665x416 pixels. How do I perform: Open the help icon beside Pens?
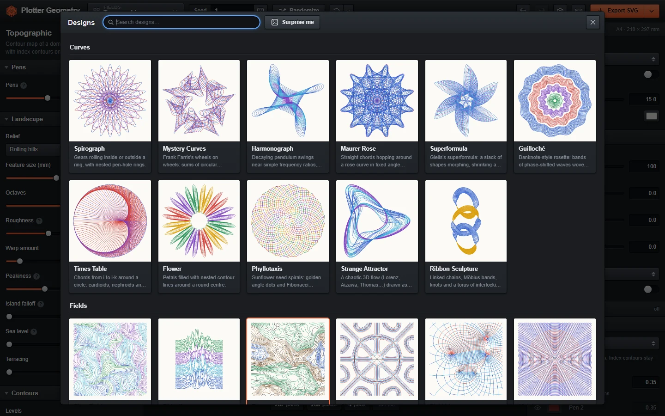point(24,86)
